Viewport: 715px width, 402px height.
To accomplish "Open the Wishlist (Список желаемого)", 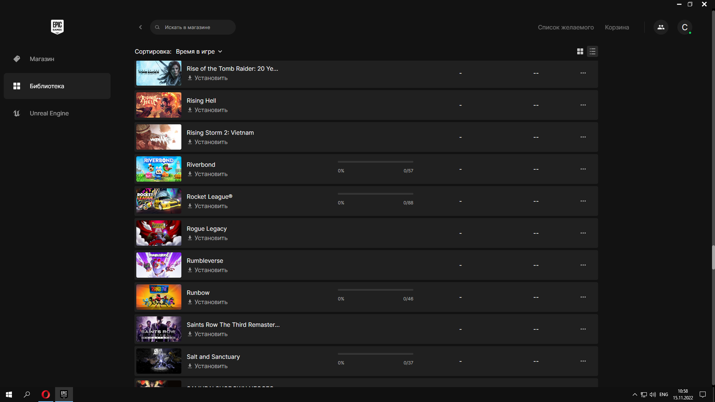I will (x=566, y=27).
